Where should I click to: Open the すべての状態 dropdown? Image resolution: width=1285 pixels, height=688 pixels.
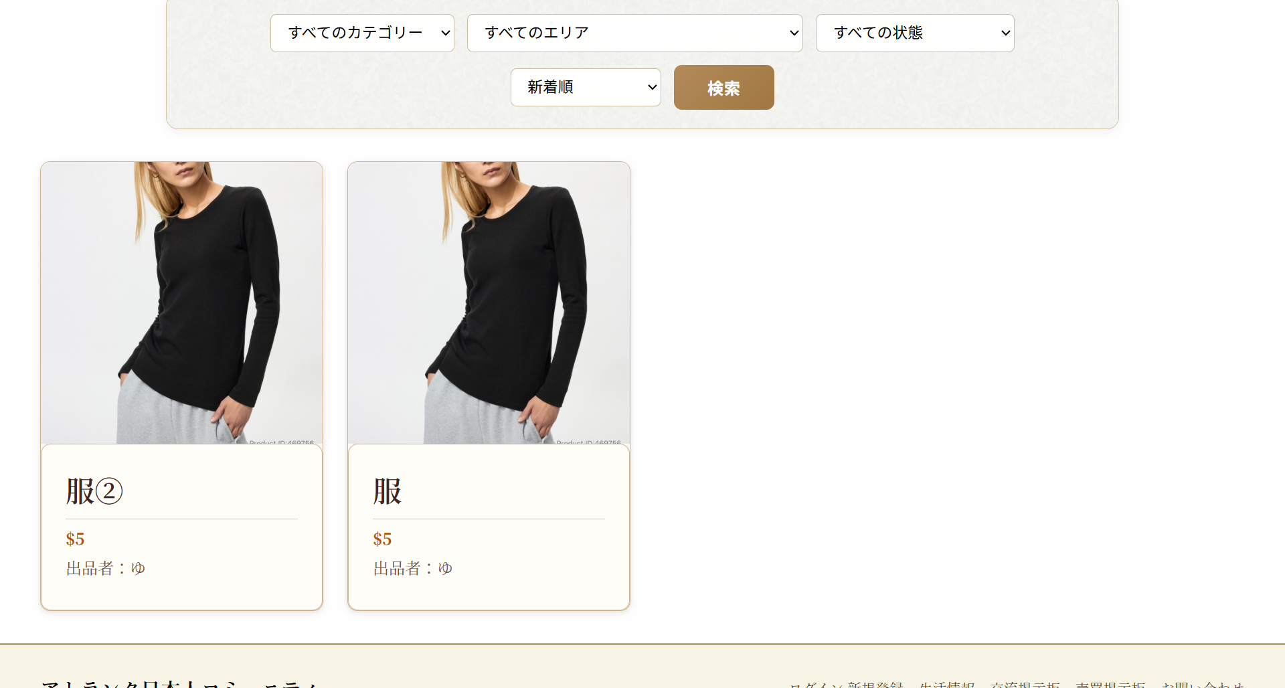(914, 33)
